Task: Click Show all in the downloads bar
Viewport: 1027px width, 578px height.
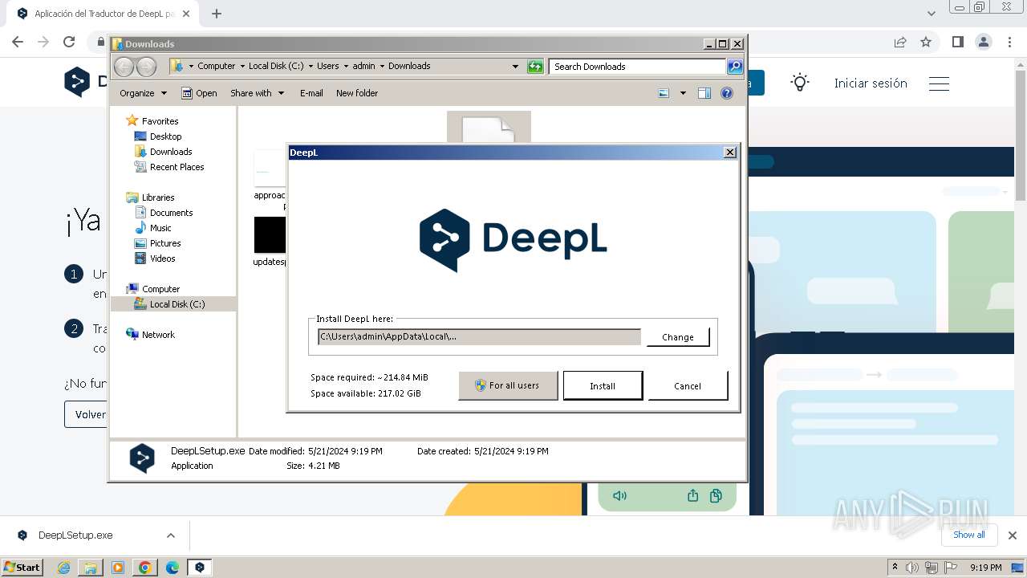Action: pyautogui.click(x=969, y=535)
